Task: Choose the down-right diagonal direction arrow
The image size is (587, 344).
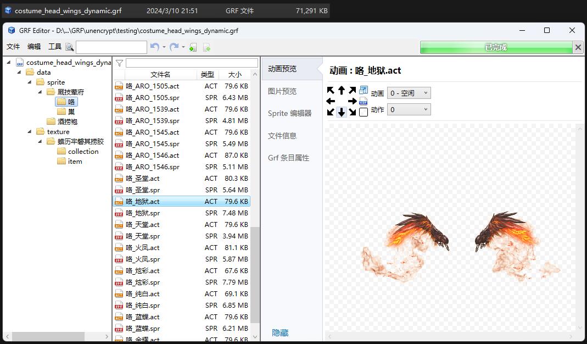Action: [x=352, y=112]
